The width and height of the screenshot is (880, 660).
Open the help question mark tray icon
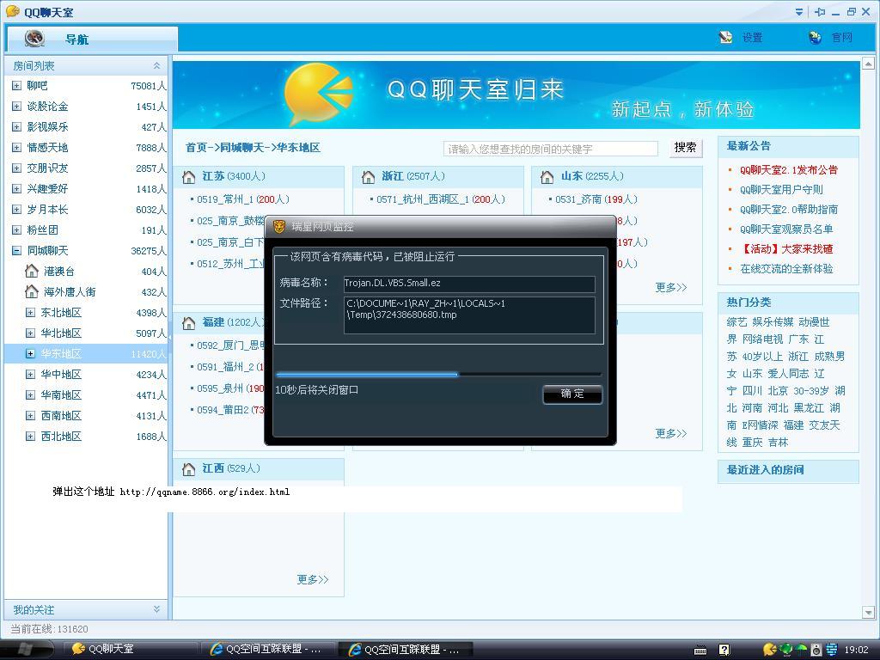pyautogui.click(x=724, y=650)
